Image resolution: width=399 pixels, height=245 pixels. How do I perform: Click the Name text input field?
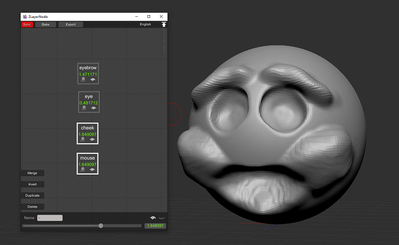click(50, 218)
